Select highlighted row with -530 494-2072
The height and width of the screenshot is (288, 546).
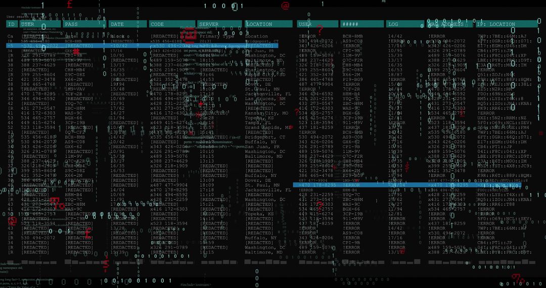142,45
